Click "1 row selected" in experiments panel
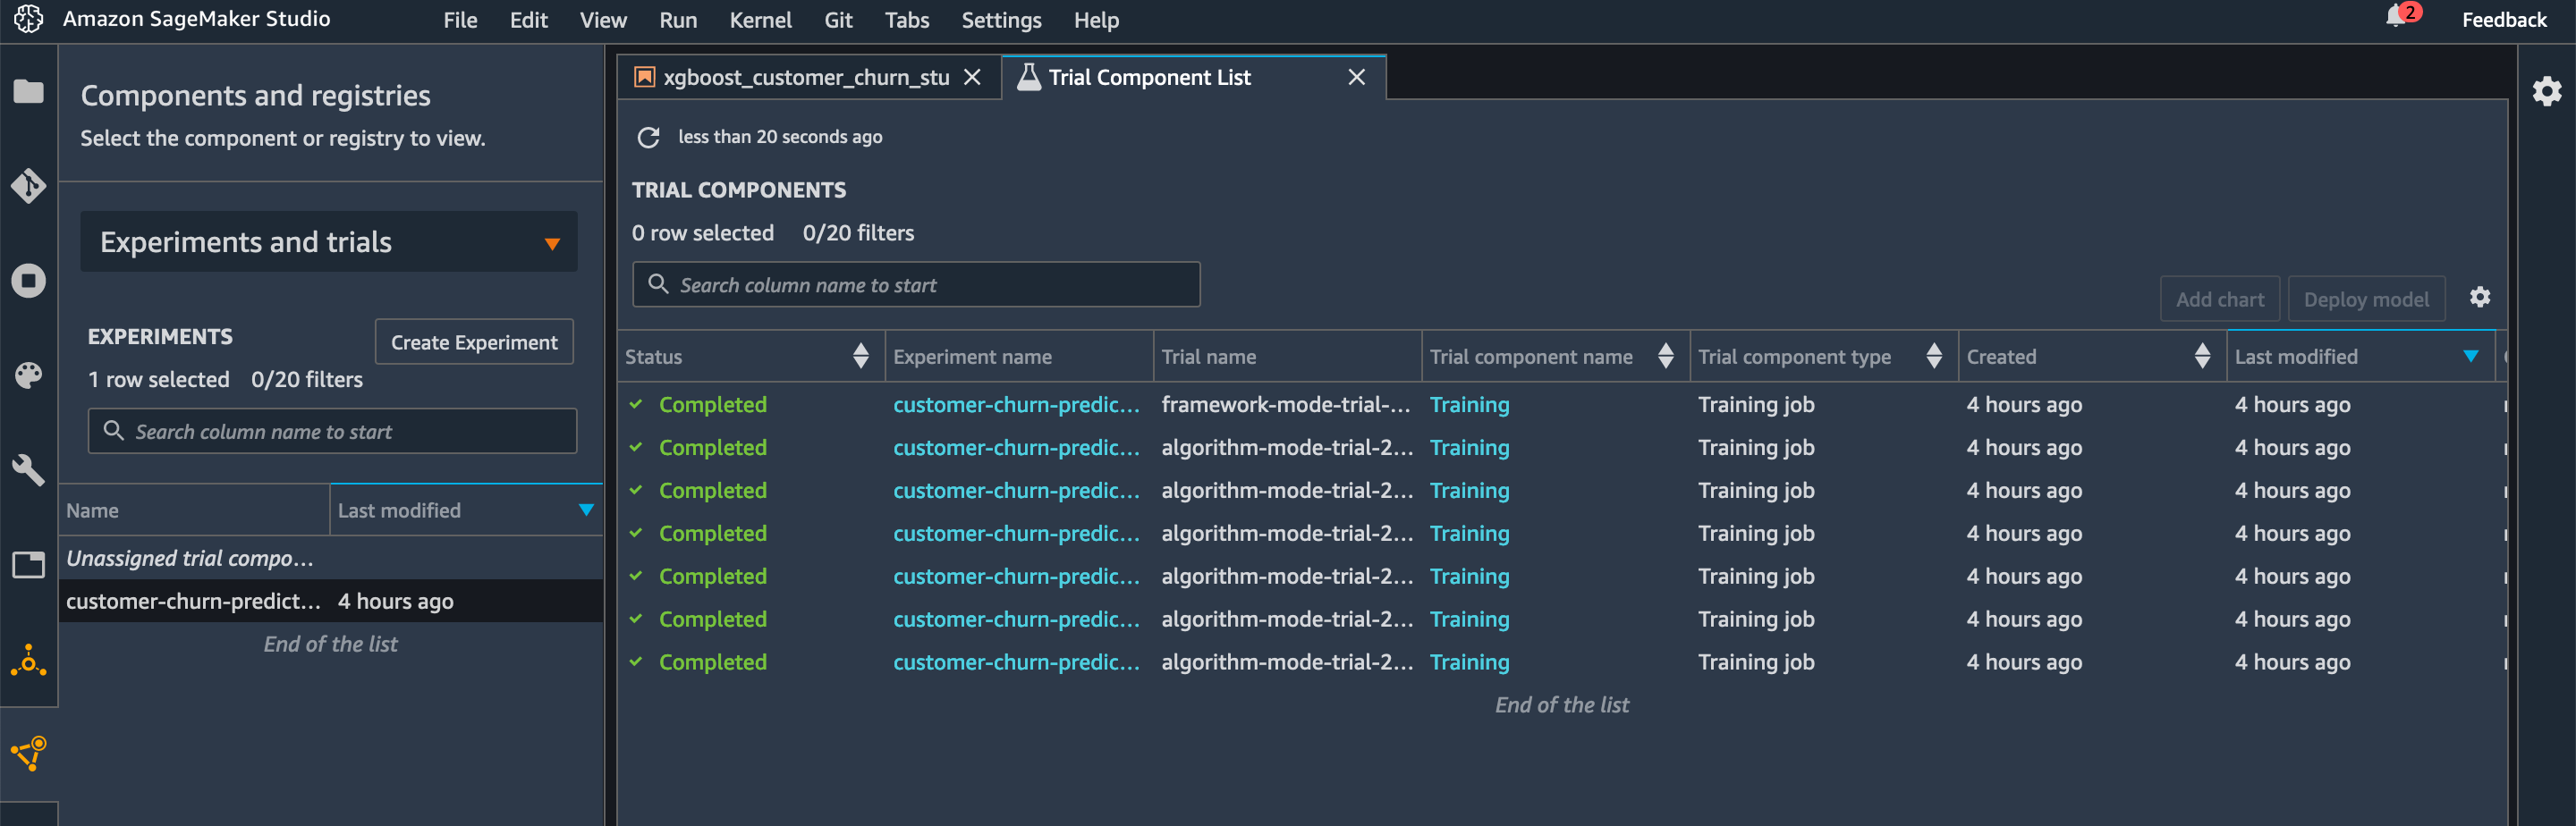This screenshot has width=2576, height=826. coord(159,379)
